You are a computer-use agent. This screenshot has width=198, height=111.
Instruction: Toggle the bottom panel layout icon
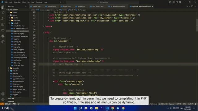[x=174, y=2]
